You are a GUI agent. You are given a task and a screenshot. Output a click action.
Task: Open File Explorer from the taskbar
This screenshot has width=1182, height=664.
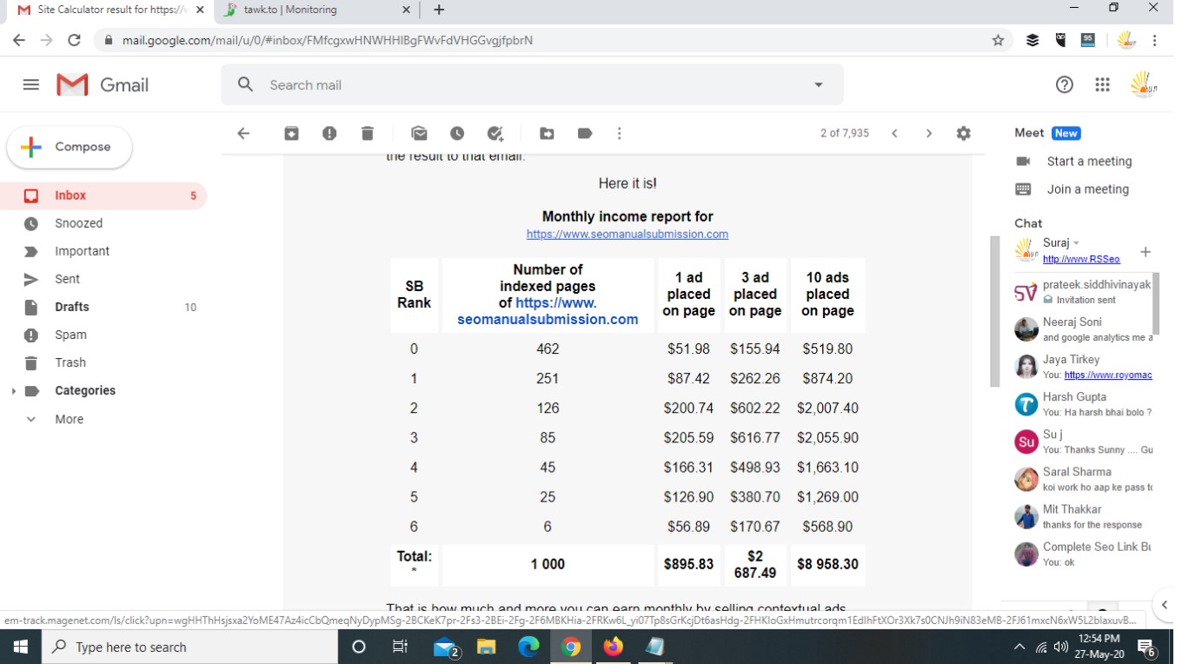point(486,647)
